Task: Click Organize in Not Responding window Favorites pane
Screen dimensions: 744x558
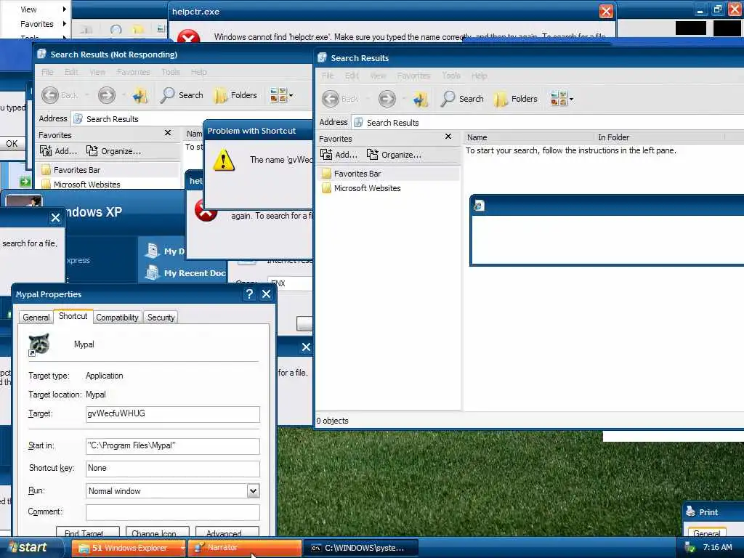Action: 113,151
